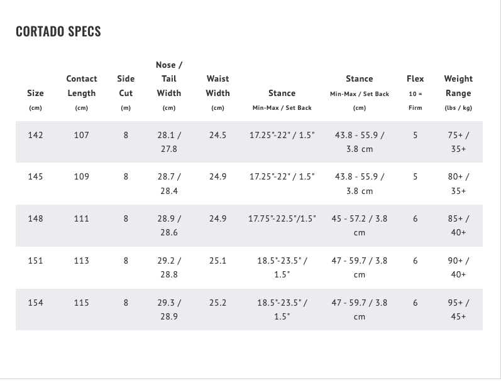Click the 17.75"-22.5"/1.5" stance cell
501x381 pixels.
tap(282, 218)
